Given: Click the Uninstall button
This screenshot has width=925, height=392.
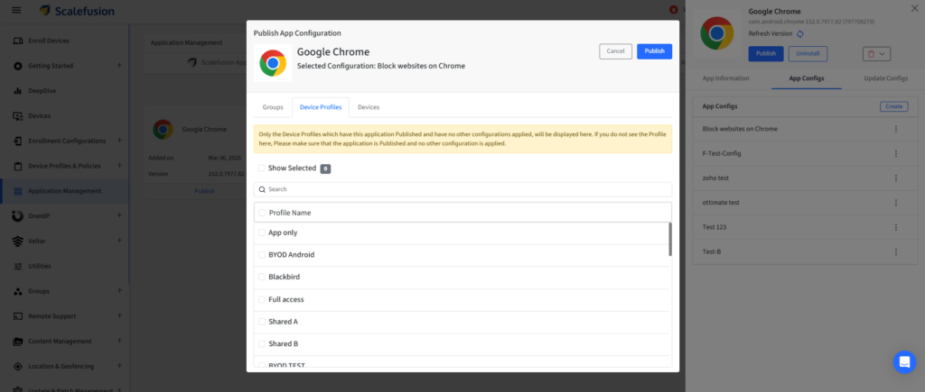Looking at the screenshot, I should tap(808, 53).
